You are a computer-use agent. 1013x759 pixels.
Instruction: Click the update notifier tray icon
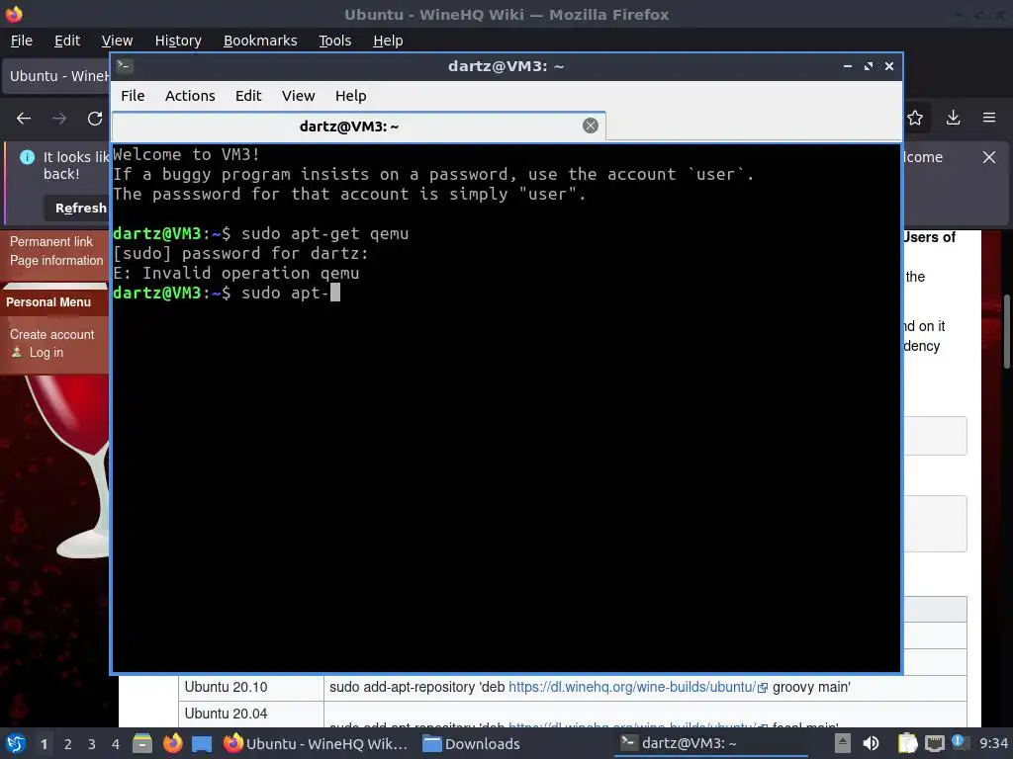coord(958,742)
